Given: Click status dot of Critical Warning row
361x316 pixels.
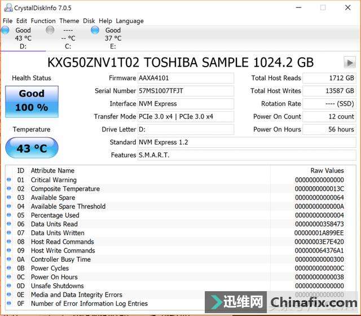Looking at the screenshot, I should [x=9, y=179].
